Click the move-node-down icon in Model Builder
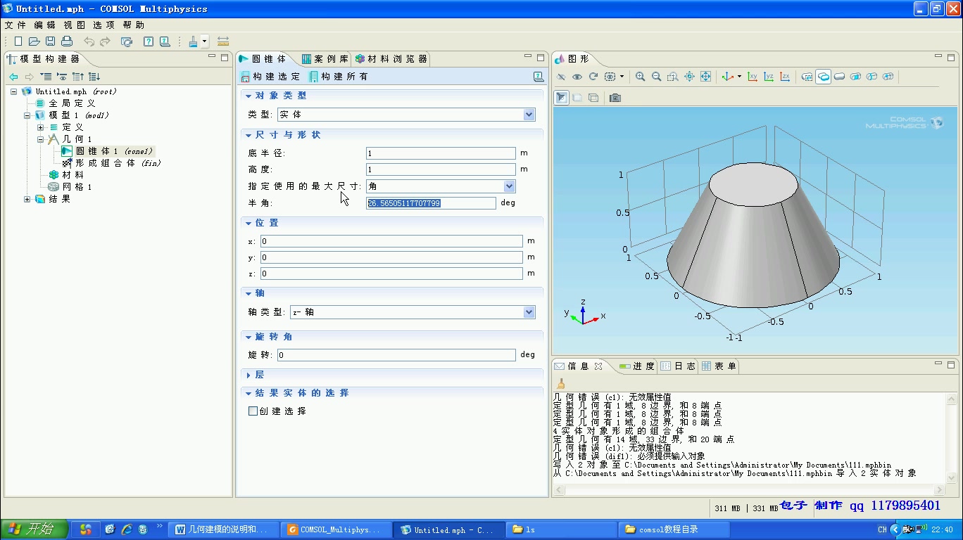The image size is (963, 540). click(94, 77)
